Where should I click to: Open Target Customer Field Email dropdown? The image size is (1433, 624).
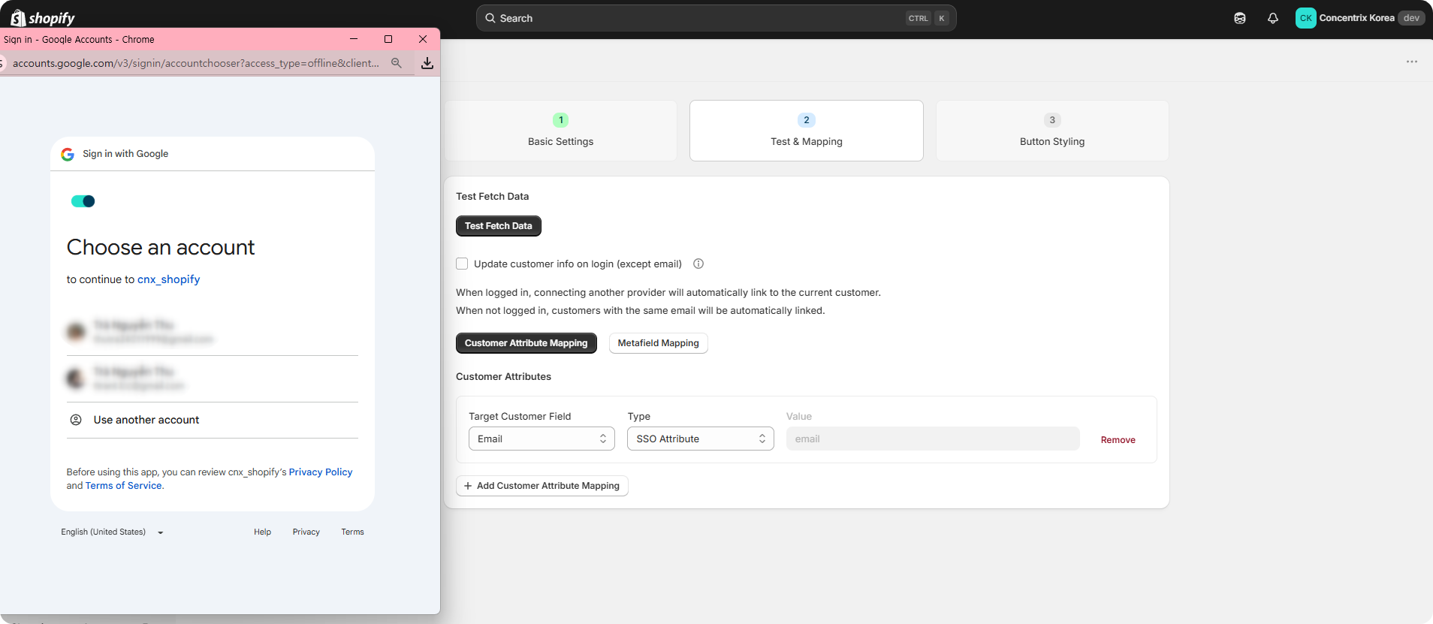(x=542, y=439)
